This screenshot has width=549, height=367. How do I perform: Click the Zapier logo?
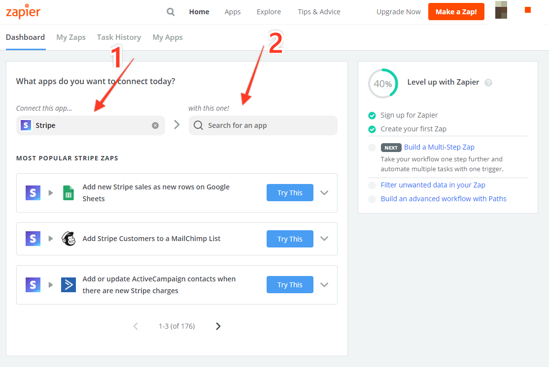(x=23, y=11)
